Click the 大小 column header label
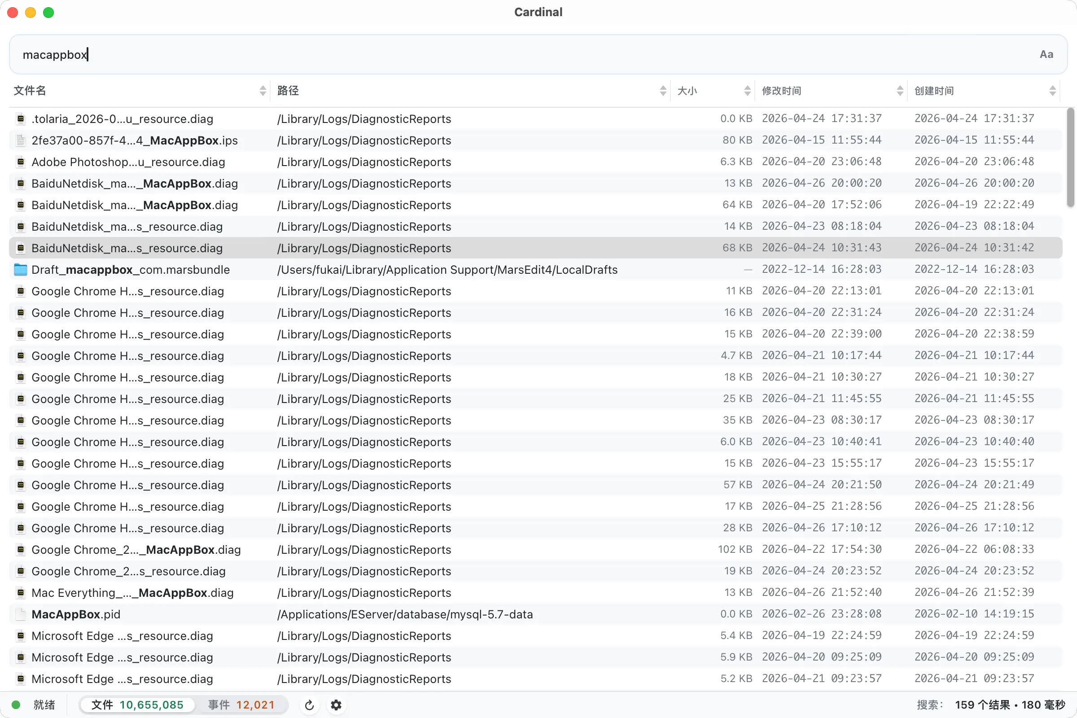This screenshot has height=718, width=1077. click(x=687, y=91)
